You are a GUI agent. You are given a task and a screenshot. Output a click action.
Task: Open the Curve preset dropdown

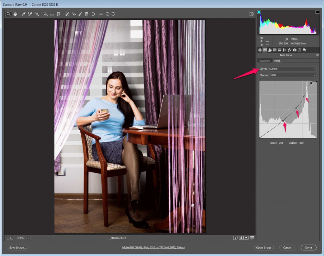click(x=292, y=69)
